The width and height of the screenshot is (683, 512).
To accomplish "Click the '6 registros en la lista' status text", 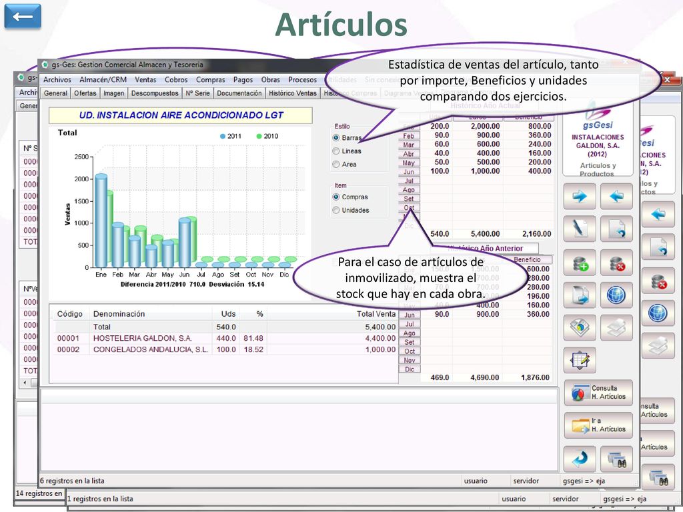I will click(x=72, y=481).
